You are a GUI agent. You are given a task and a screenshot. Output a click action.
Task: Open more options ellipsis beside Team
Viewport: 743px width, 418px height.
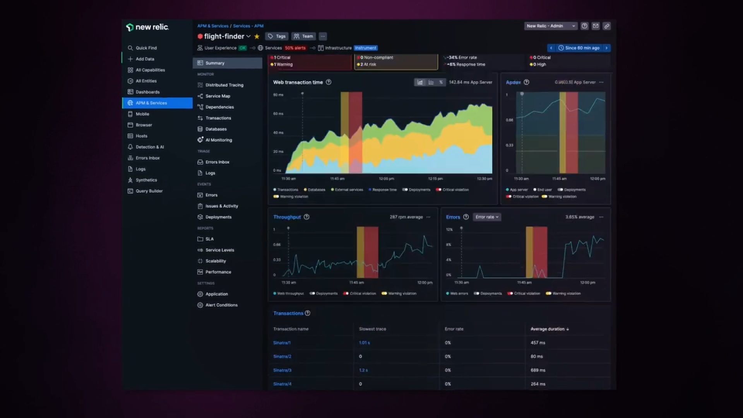point(323,36)
